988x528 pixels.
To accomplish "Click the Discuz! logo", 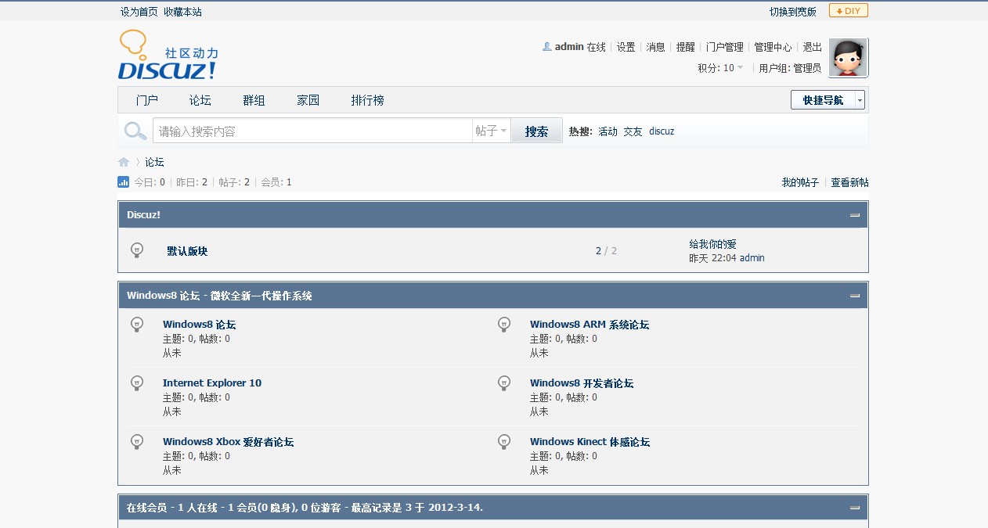I will [x=168, y=55].
